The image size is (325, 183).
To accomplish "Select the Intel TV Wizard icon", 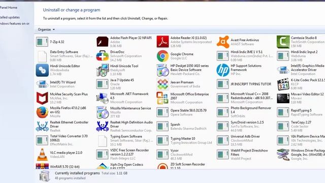I will pos(42,84).
